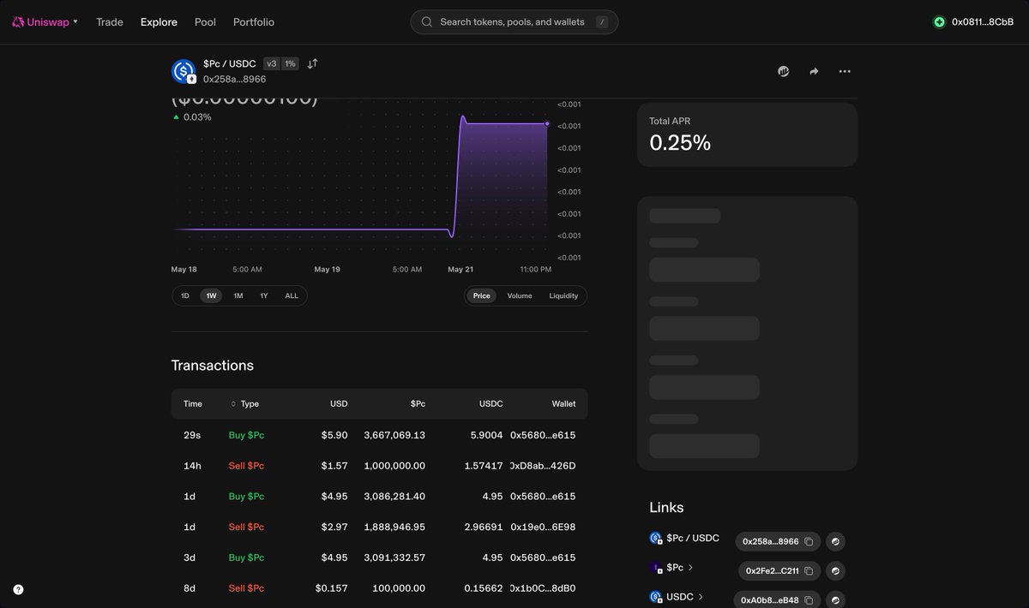
Task: Focus the search tokens, pools, and wallets field
Action: [514, 22]
